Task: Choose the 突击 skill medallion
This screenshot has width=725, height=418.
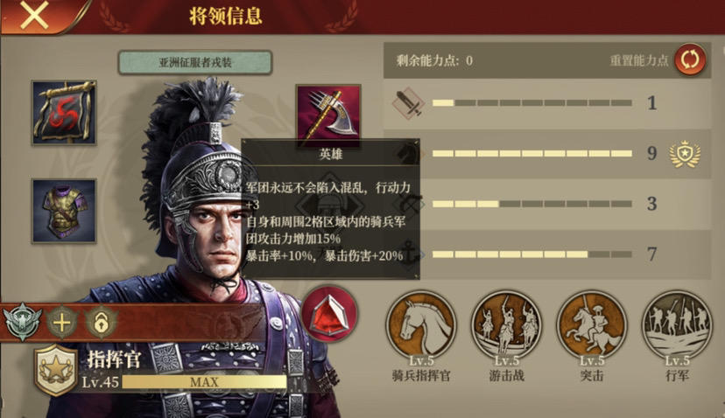Action: 592,325
